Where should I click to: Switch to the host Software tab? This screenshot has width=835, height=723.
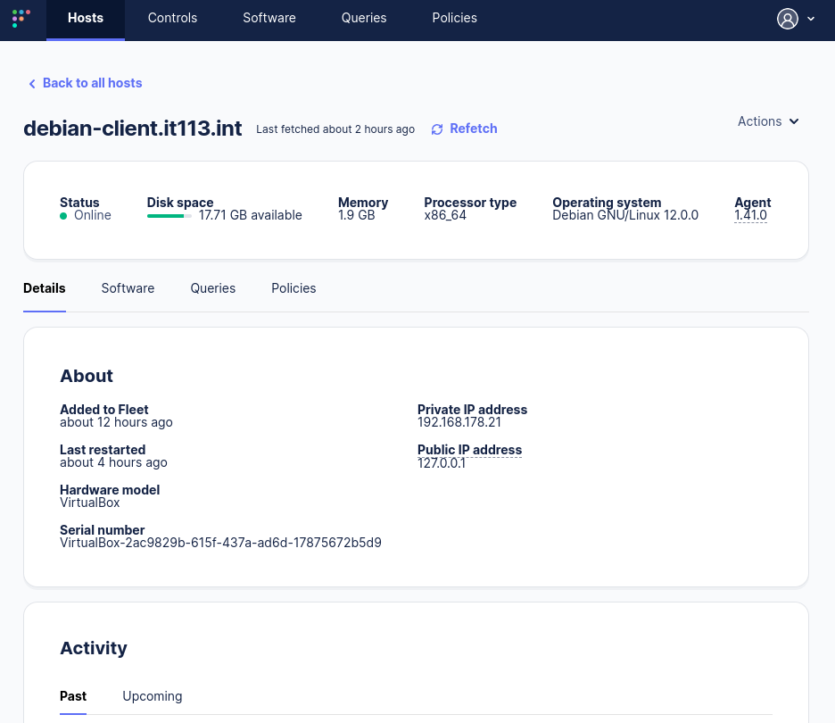(128, 288)
